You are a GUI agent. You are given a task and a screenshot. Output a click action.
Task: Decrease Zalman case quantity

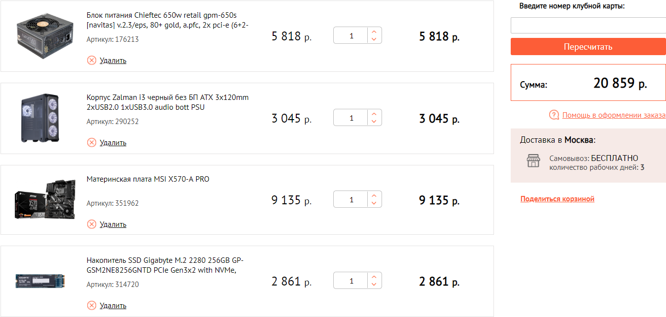(374, 121)
